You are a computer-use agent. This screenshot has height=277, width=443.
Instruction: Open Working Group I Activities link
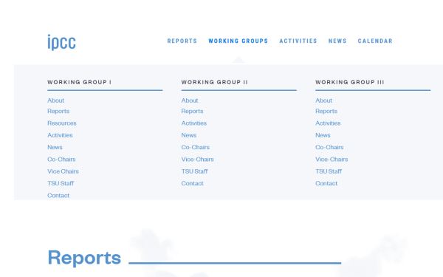[x=60, y=135]
